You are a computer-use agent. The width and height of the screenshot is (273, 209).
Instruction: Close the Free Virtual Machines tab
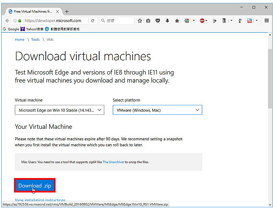[x=57, y=12]
